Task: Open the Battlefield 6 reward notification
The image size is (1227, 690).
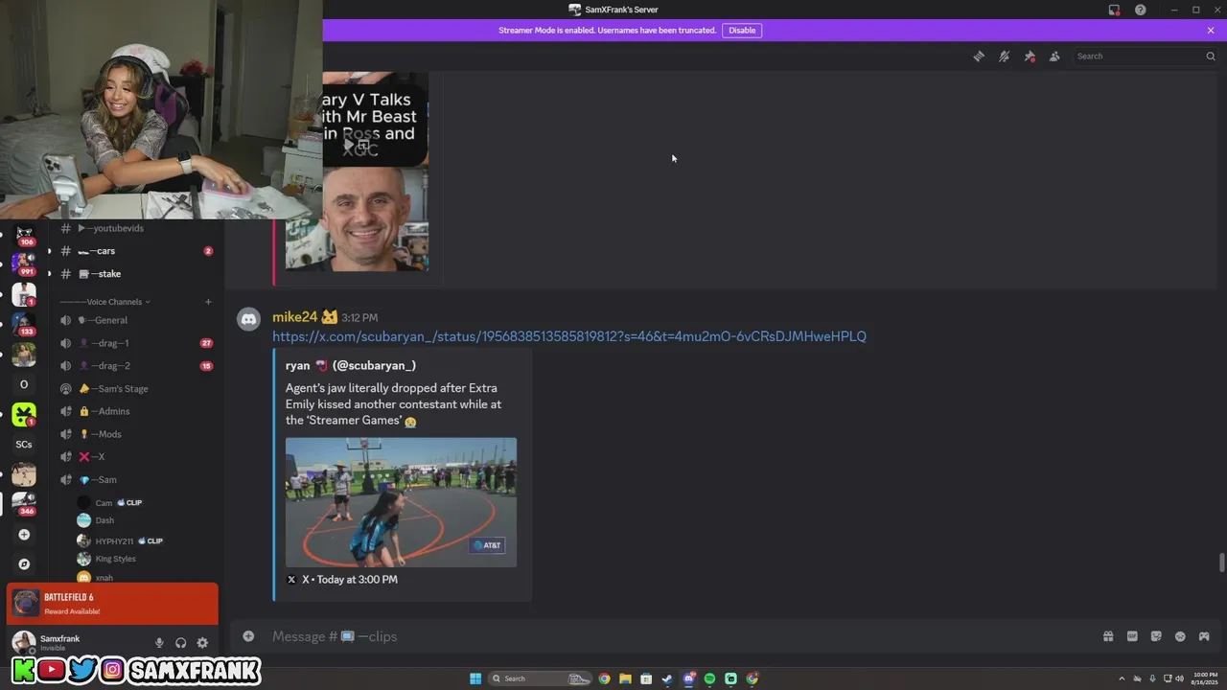Action: (112, 604)
